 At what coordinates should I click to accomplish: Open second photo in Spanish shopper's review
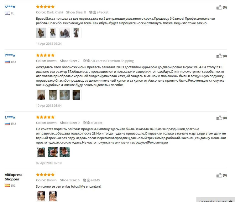pos(53,196)
